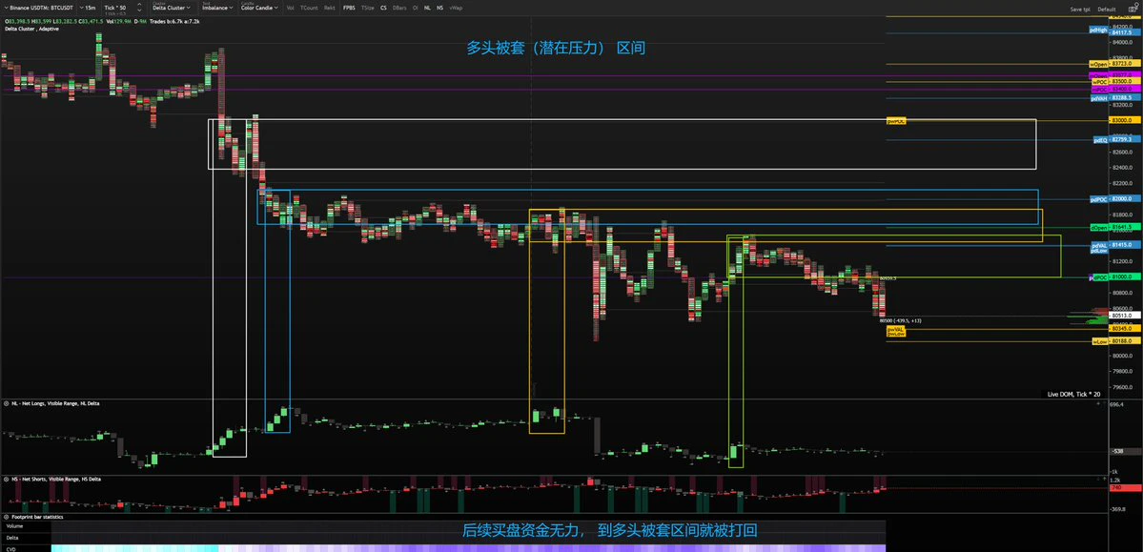Toggle the DBars indicator button
Viewport: 1143px width, 552px height.
tap(399, 8)
